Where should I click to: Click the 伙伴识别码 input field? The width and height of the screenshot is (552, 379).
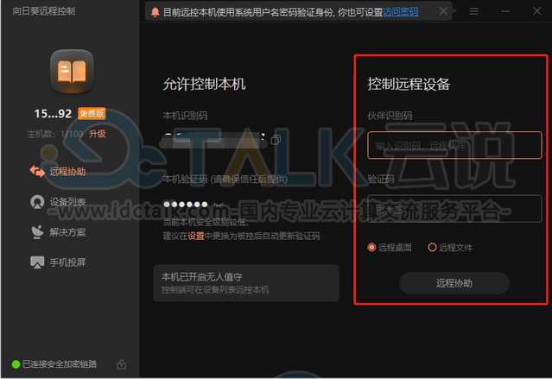454,145
